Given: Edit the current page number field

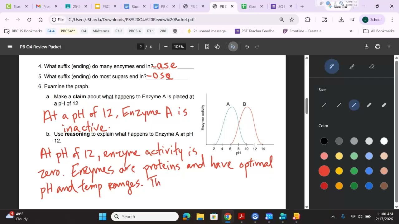Looking at the screenshot, I should (141, 47).
